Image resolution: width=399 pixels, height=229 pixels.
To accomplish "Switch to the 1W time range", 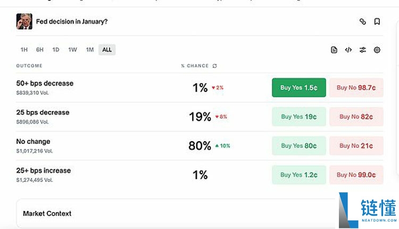I will point(72,50).
